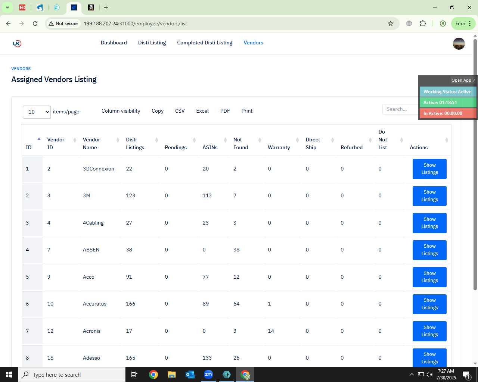Click the Active time green bar
Screen dimensions: 478x382
pyautogui.click(x=448, y=103)
